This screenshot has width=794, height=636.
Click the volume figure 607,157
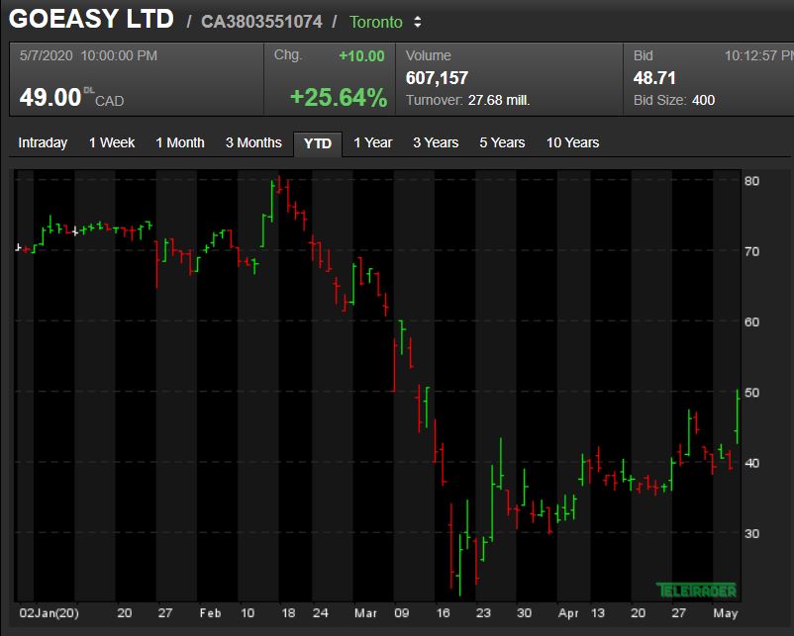click(437, 78)
